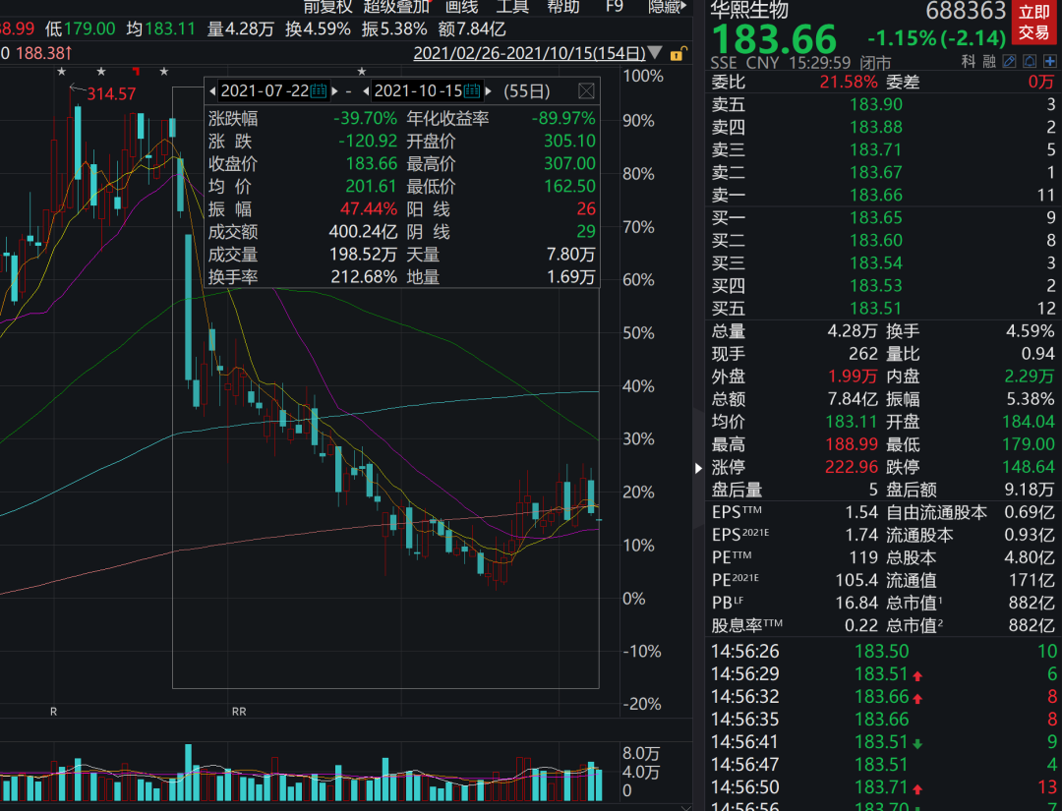Close the interval statistics popup
The image size is (1062, 811).
586,91
